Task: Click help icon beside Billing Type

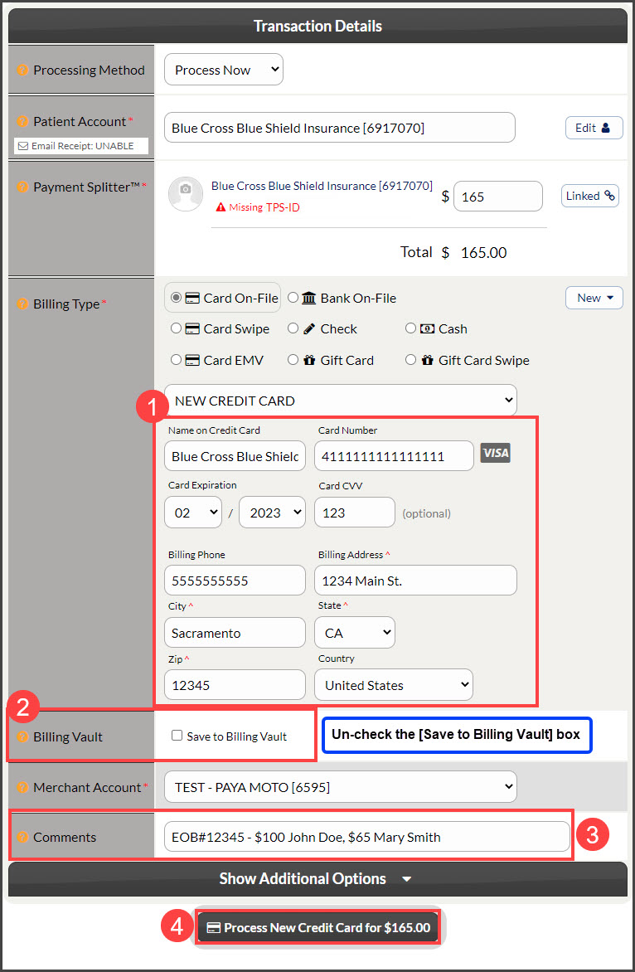Action: tap(23, 304)
